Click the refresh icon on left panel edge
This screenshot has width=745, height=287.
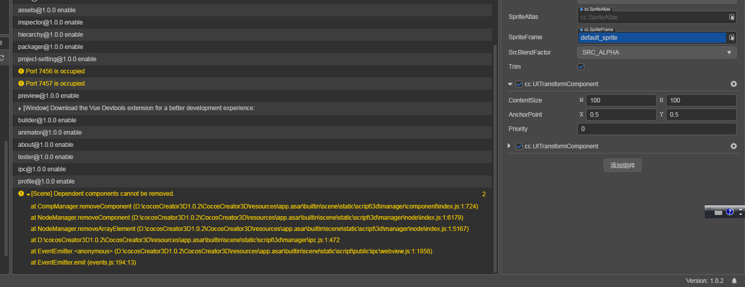2,58
